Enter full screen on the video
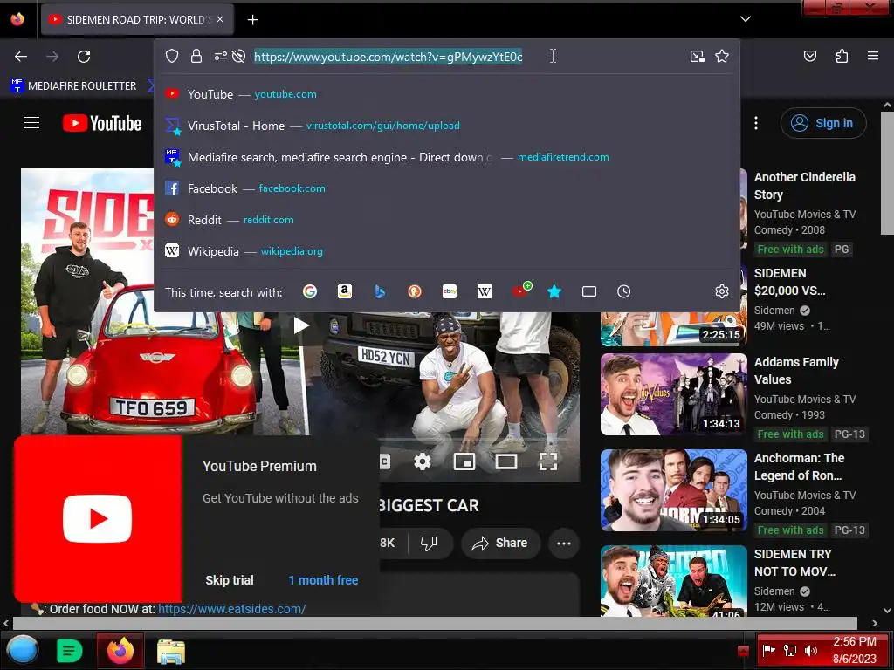The width and height of the screenshot is (894, 670). click(x=548, y=461)
